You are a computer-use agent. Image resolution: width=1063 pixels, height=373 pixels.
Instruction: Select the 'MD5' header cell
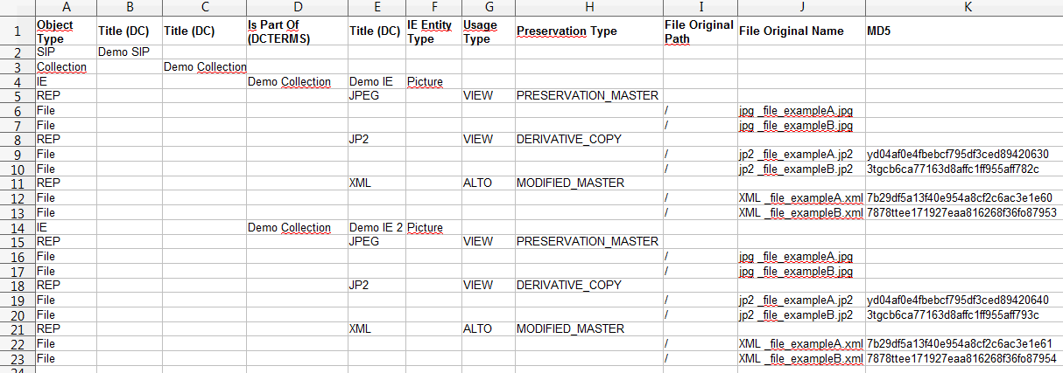click(963, 31)
